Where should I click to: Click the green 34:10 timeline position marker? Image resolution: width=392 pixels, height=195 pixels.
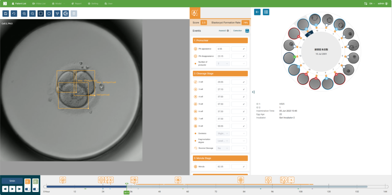tap(126, 192)
